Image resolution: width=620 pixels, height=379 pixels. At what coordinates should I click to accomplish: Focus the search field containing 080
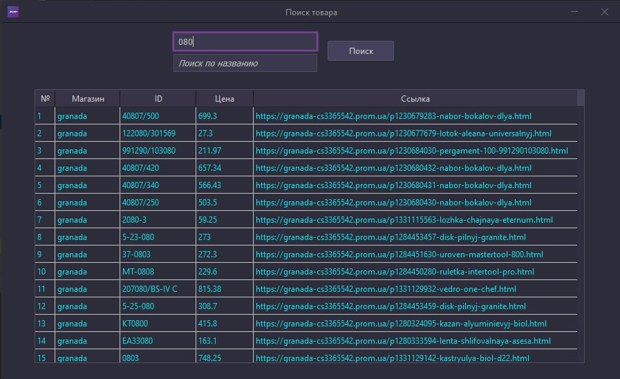click(245, 41)
